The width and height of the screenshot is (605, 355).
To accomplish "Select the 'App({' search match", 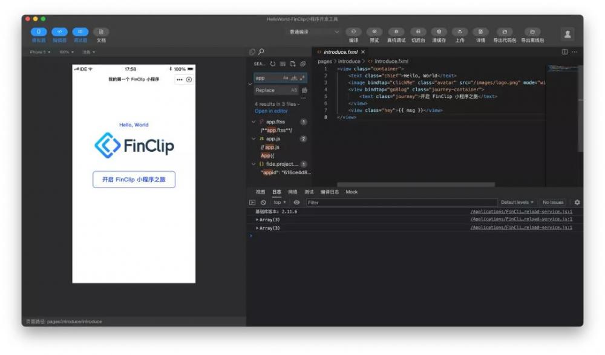I will 267,156.
